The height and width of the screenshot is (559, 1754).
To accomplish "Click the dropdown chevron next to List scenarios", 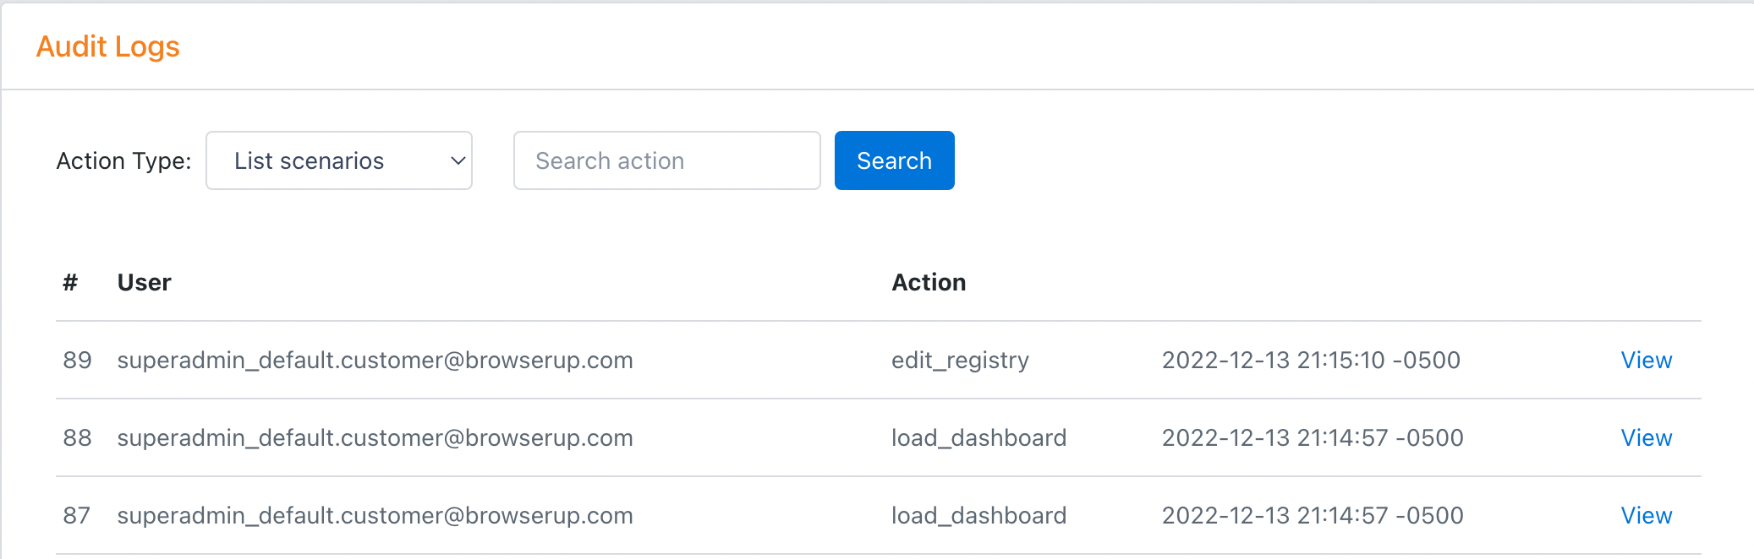I will pyautogui.click(x=458, y=160).
